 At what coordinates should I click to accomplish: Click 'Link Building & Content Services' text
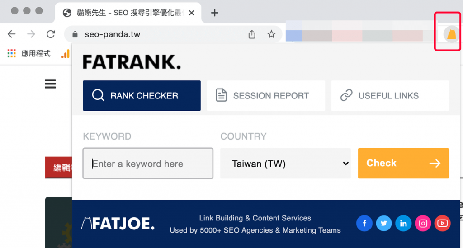255,218
